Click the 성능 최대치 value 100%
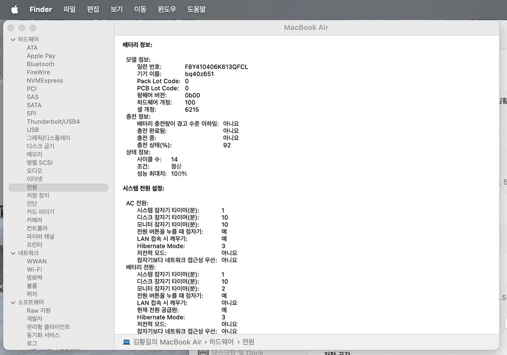This screenshot has height=355, width=507. pos(179,174)
